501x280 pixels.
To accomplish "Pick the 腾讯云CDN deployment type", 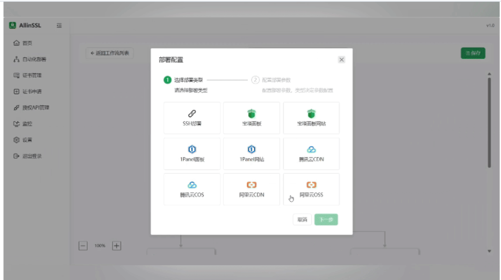I will pyautogui.click(x=311, y=153).
